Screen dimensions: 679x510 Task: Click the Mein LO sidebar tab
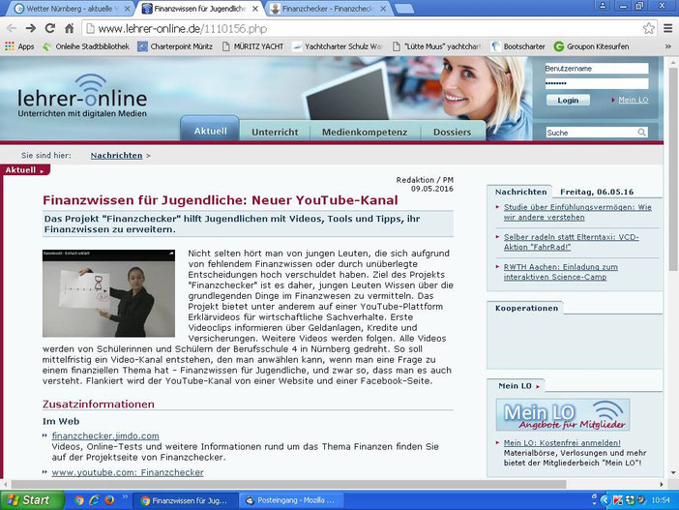click(x=517, y=385)
